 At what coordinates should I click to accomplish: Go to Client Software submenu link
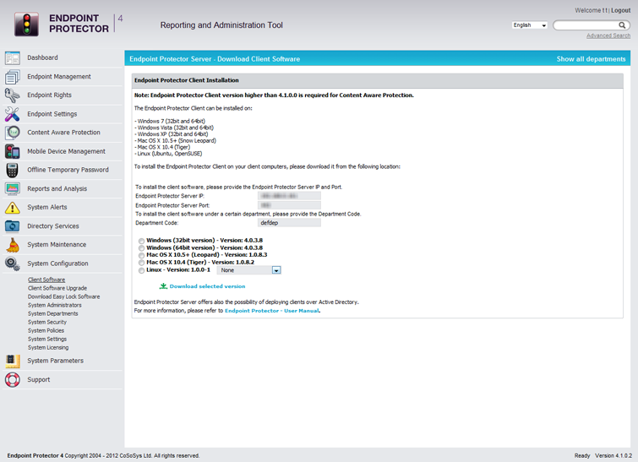pos(46,280)
